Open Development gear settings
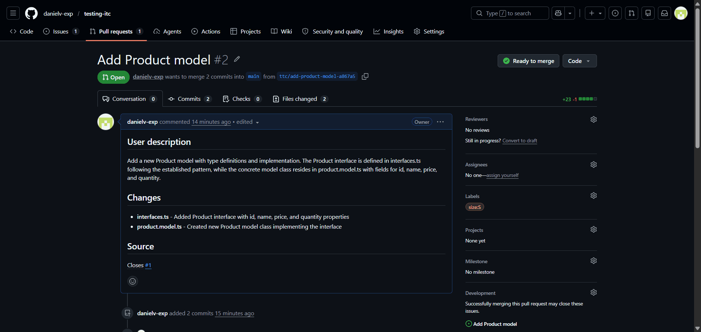 pos(594,292)
